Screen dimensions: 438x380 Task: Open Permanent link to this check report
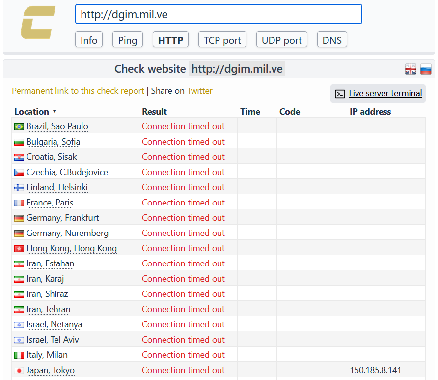pyautogui.click(x=78, y=91)
